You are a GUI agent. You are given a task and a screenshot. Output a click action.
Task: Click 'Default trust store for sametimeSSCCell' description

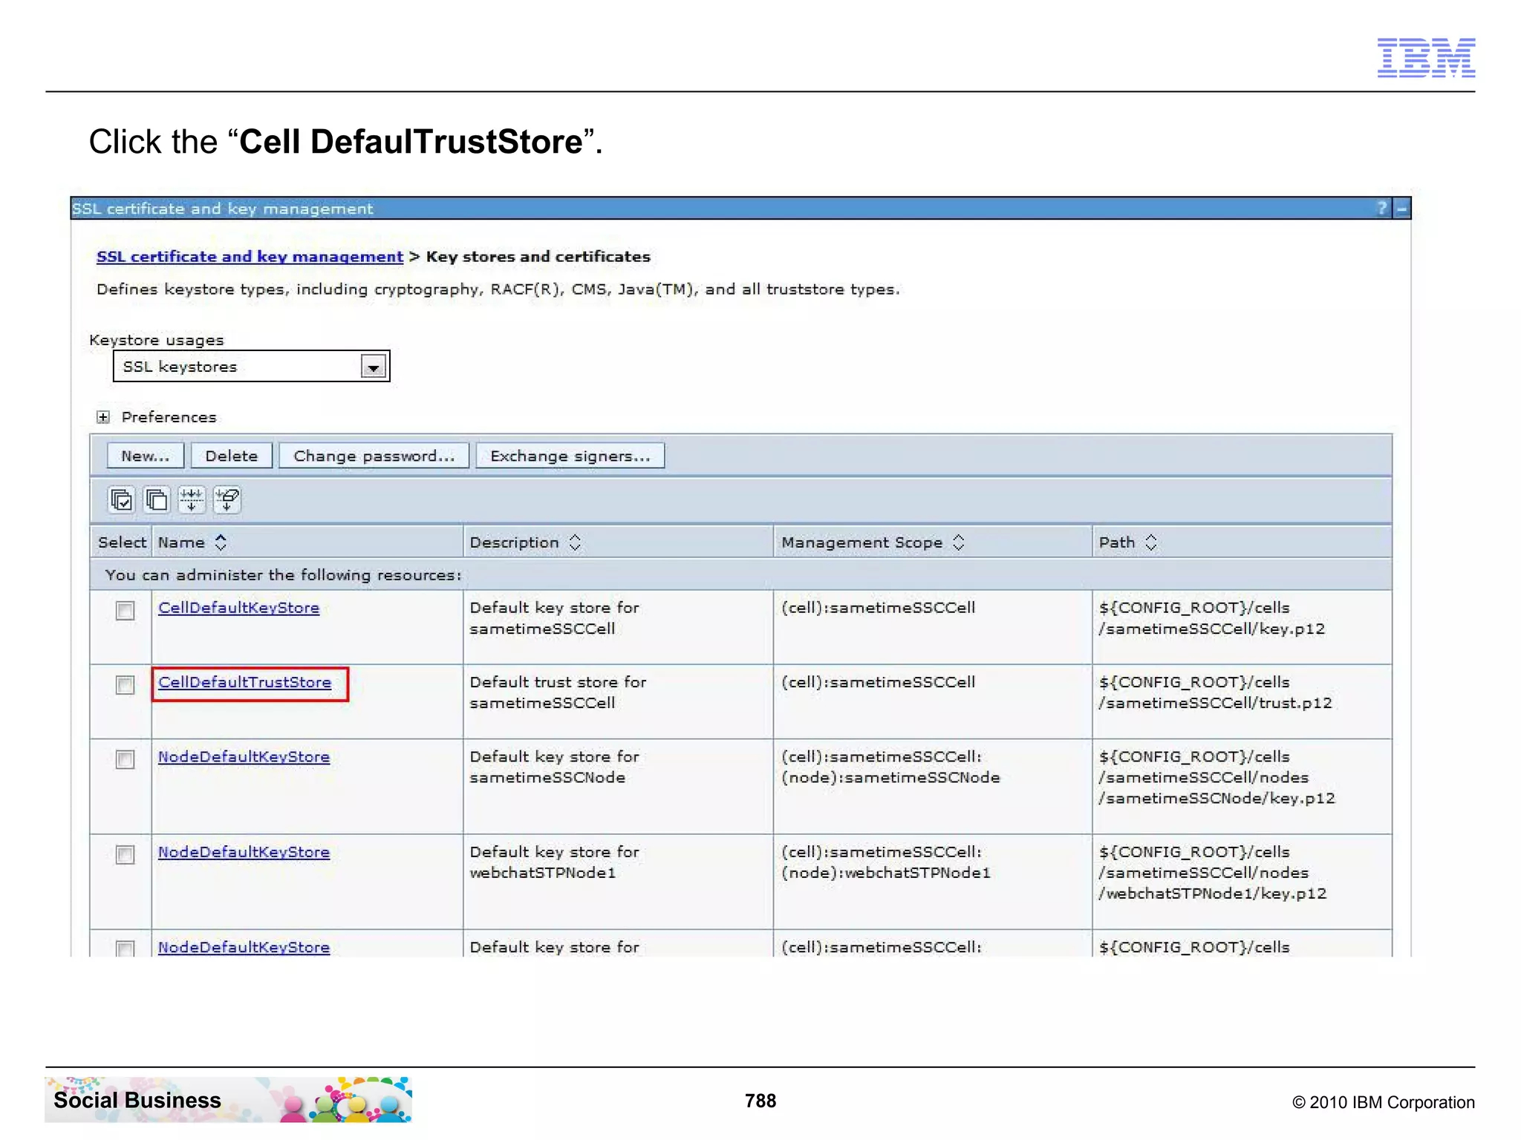558,692
